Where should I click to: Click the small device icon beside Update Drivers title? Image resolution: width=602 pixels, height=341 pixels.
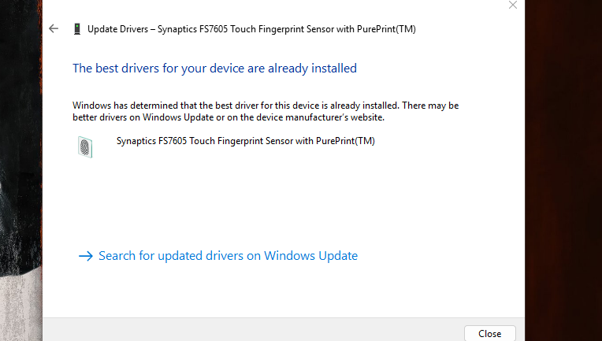click(x=76, y=29)
